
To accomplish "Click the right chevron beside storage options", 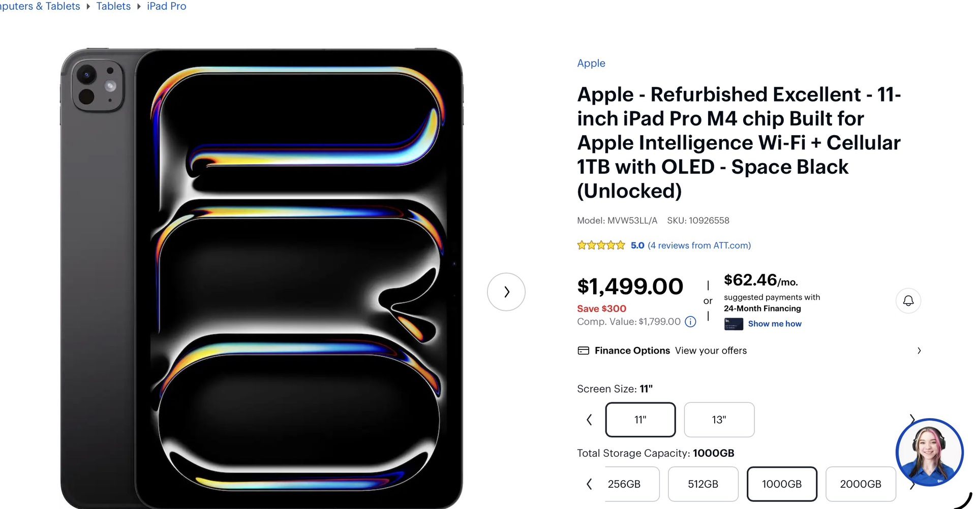I will pyautogui.click(x=912, y=484).
